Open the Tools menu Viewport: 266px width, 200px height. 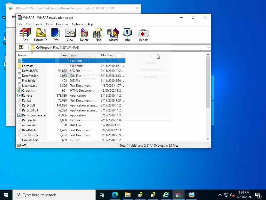(x=49, y=24)
